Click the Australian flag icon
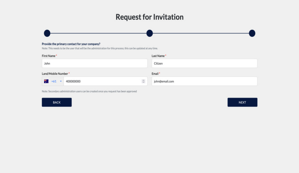Image resolution: width=299 pixels, height=173 pixels. (46, 81)
